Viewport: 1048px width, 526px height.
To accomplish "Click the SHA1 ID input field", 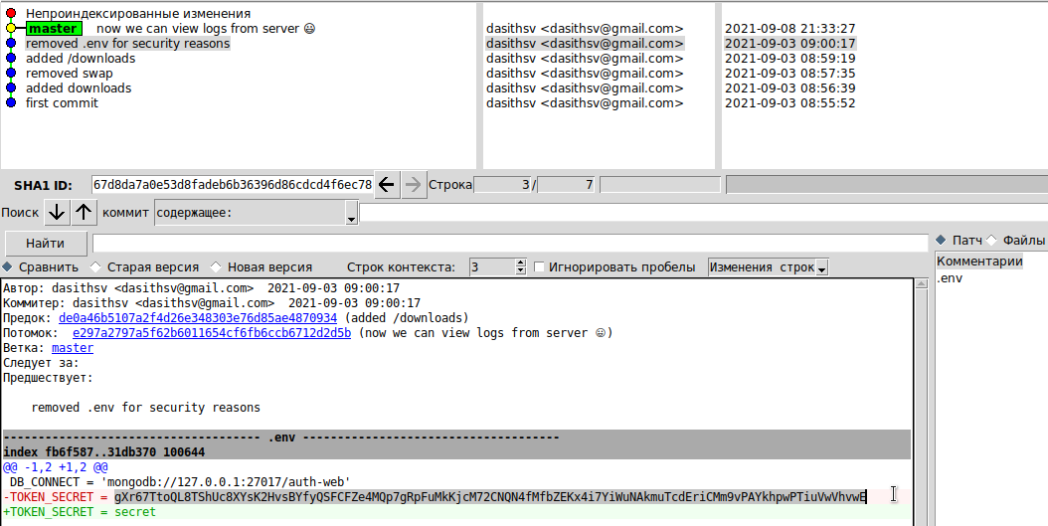I will (x=232, y=185).
